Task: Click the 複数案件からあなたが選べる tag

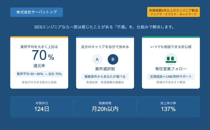Action: (x=105, y=76)
